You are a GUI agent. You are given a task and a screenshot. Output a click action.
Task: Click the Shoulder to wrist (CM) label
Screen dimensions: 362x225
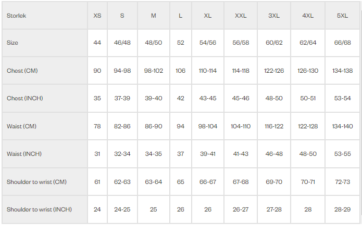pos(36,182)
